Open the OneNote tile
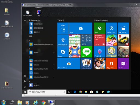Image resolution: width=140 pixels, height=105 pixels. [123, 64]
